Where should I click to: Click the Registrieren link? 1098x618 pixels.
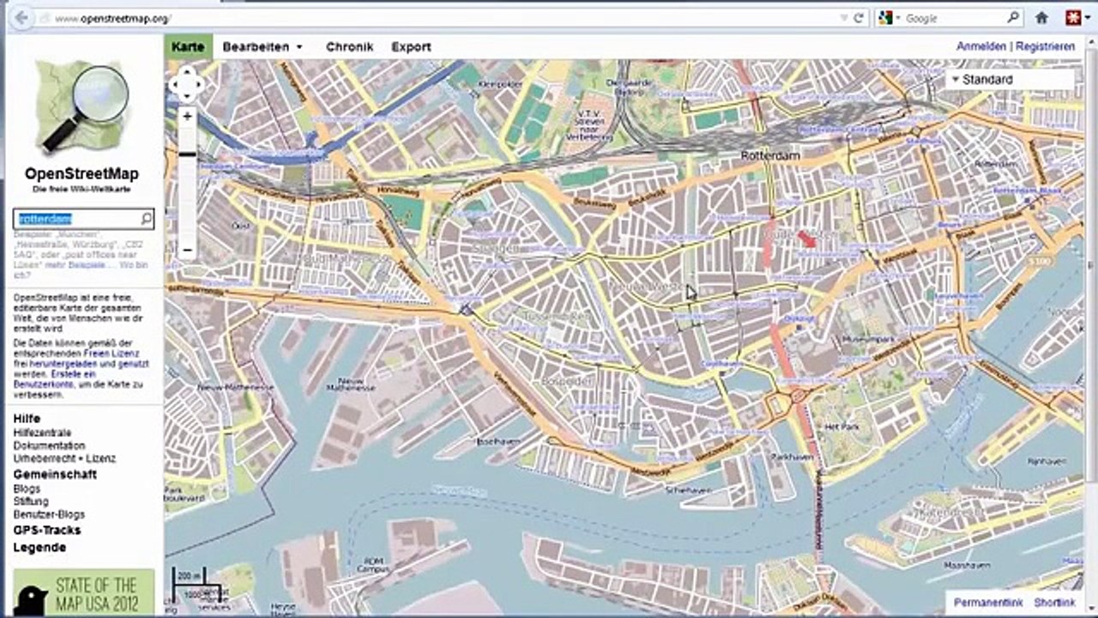click(x=1045, y=46)
